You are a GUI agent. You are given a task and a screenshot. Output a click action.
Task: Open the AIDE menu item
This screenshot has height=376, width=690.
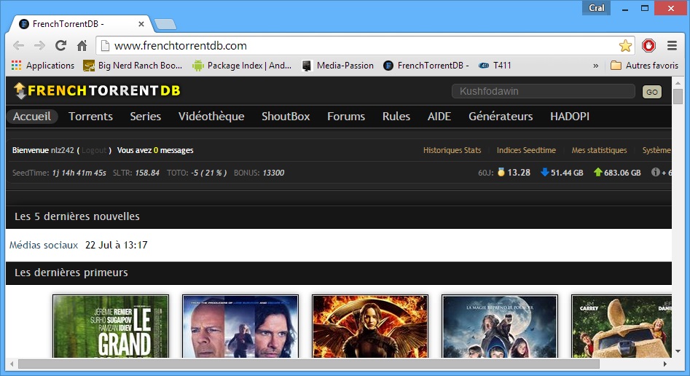[439, 117]
